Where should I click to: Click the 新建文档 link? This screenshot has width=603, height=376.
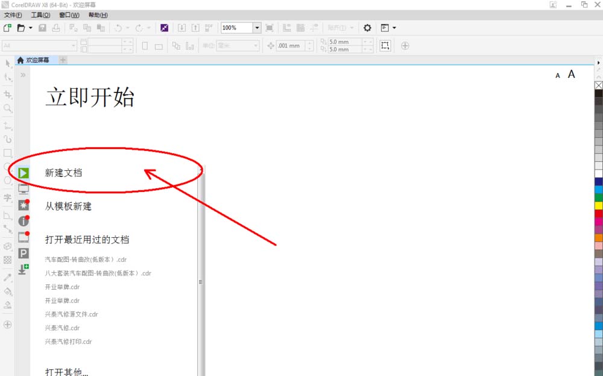click(63, 173)
